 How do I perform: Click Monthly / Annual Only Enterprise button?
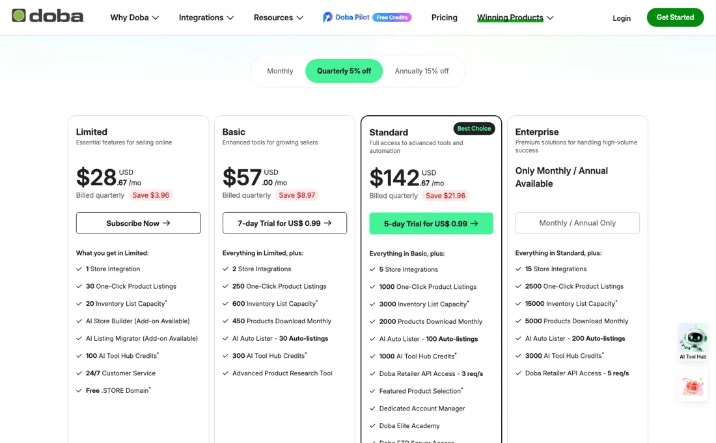coord(577,223)
